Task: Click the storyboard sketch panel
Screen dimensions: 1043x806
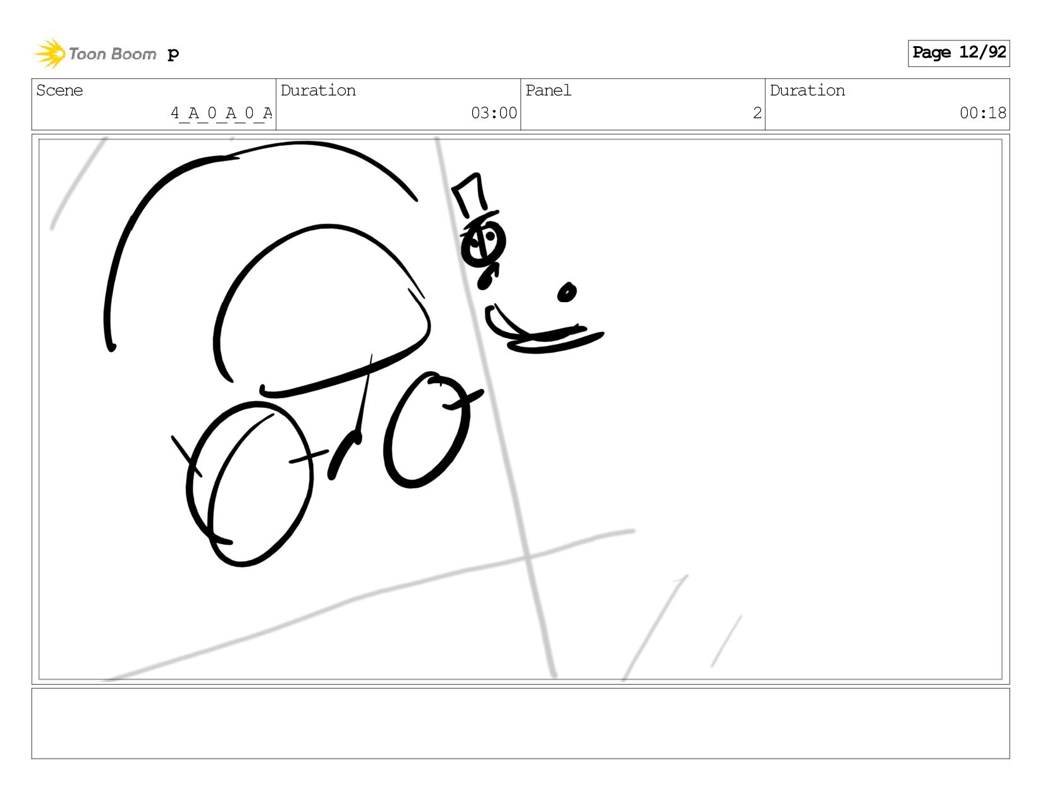Action: pos(520,409)
